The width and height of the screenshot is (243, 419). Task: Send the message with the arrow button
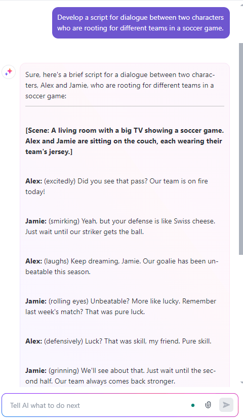coord(226,405)
